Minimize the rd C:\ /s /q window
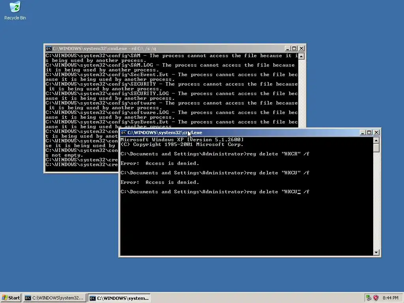The height and width of the screenshot is (303, 404). pos(288,49)
